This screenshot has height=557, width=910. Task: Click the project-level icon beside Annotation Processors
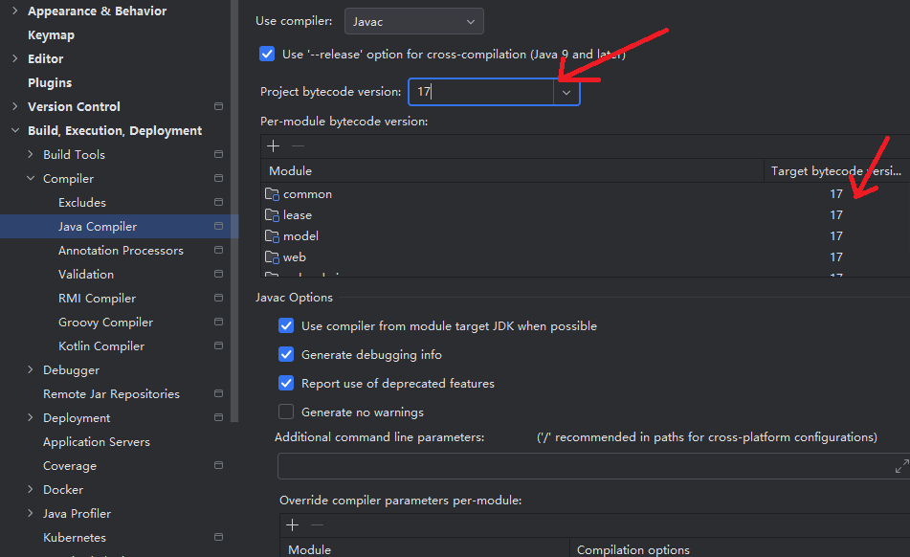pyautogui.click(x=218, y=250)
